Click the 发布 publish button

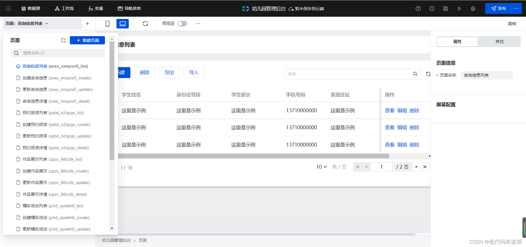[x=498, y=8]
